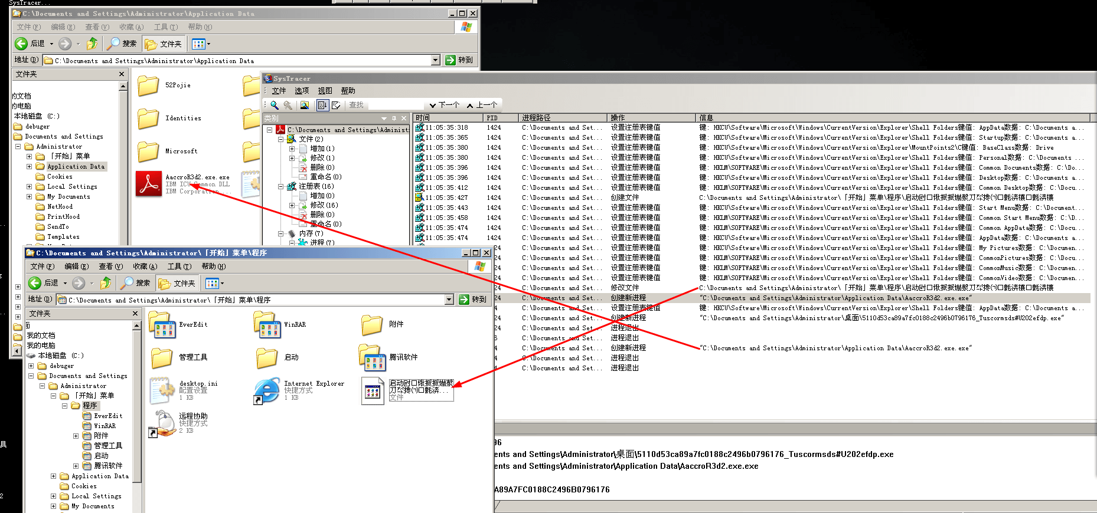
Task: Open the 文件 menu in SysTracer
Action: coord(279,91)
